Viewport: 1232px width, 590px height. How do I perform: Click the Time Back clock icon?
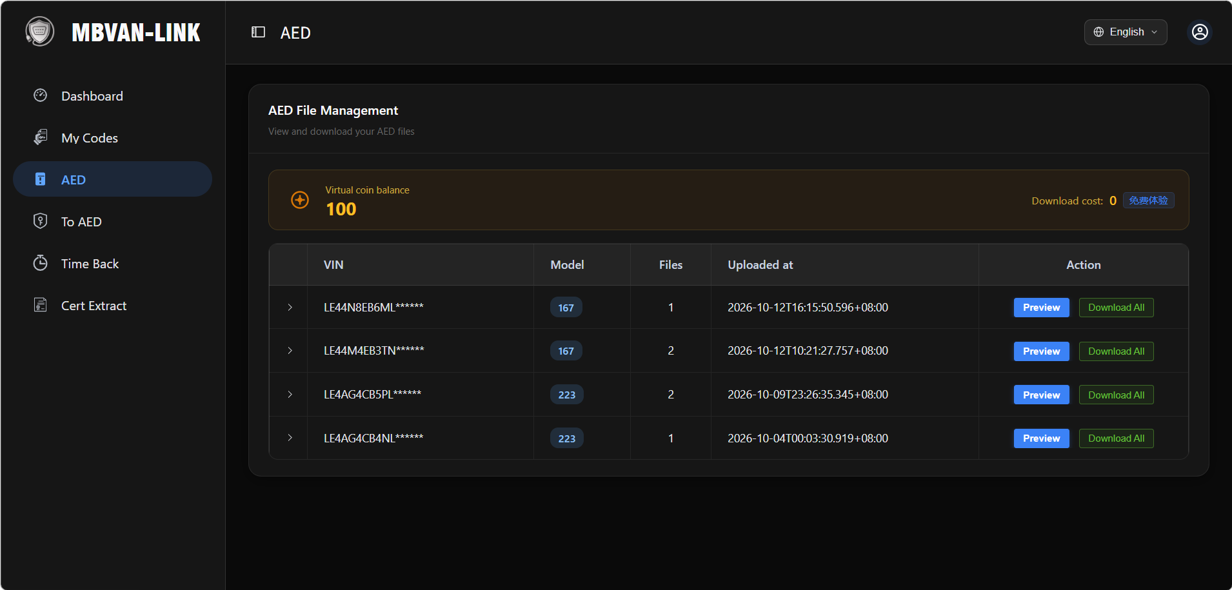(41, 263)
